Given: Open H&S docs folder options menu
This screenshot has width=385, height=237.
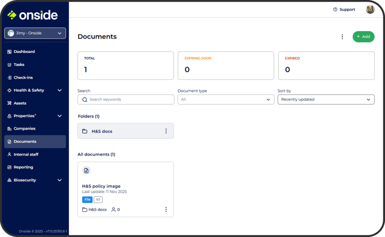Looking at the screenshot, I should point(166,131).
